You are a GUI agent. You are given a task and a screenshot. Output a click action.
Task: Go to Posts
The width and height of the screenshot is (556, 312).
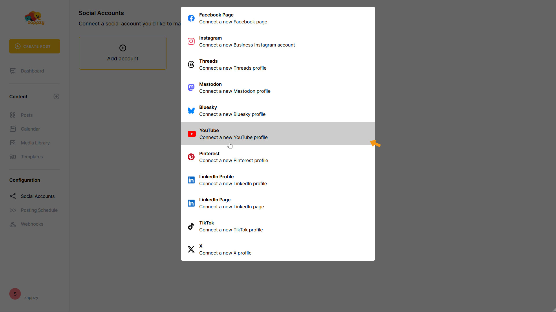tap(27, 115)
